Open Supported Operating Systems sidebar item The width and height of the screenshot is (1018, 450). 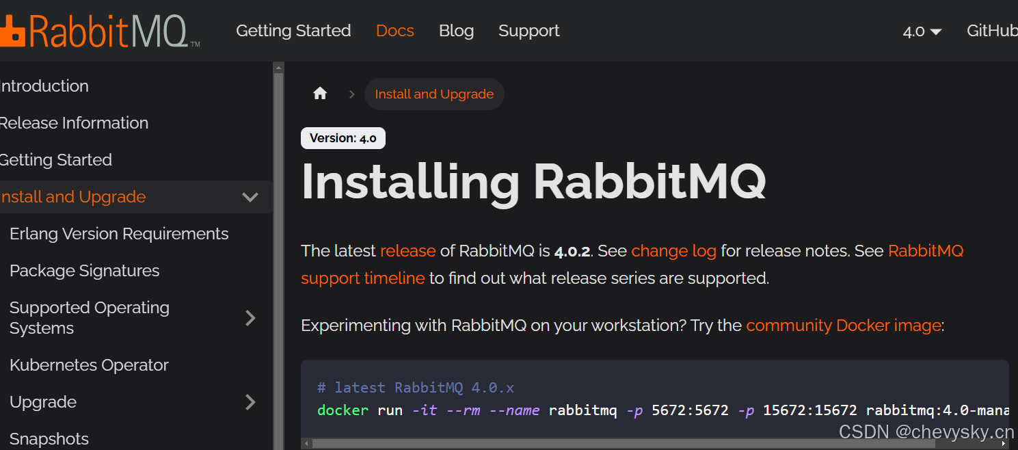click(90, 318)
